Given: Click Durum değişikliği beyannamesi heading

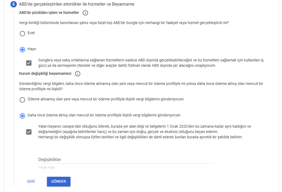Looking at the screenshot, I should pos(45,73).
